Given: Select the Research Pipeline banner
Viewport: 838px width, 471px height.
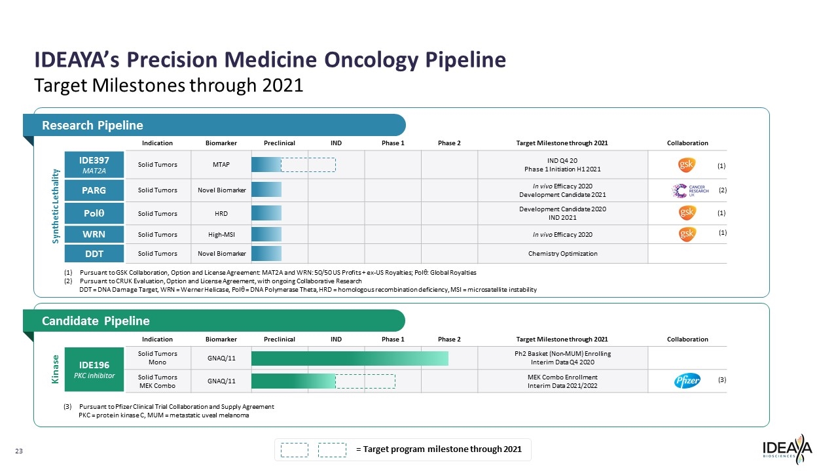Looking at the screenshot, I should [214, 125].
